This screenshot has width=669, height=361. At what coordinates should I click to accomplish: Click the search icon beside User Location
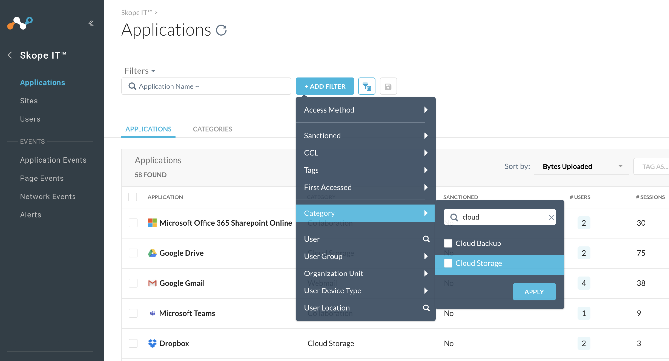click(x=426, y=308)
